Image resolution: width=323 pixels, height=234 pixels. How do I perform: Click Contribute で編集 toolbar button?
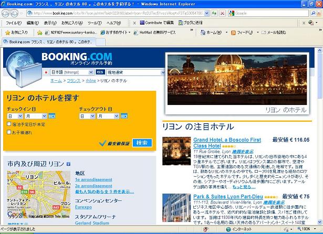pyautogui.click(x=157, y=23)
